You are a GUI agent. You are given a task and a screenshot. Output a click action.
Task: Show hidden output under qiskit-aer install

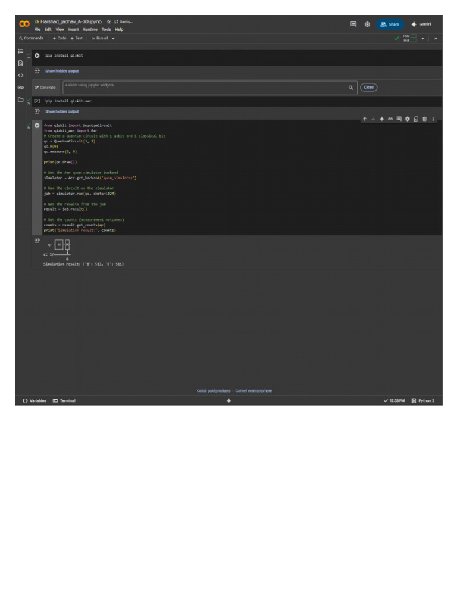(62, 111)
